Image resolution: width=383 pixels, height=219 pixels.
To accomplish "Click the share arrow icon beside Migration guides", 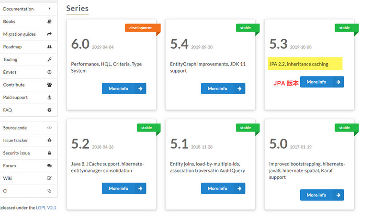I will 49,34.
